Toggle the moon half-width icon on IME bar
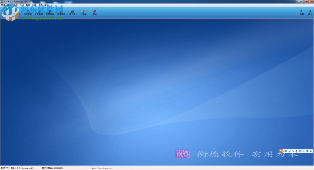This screenshot has height=170, width=314. (x=290, y=151)
